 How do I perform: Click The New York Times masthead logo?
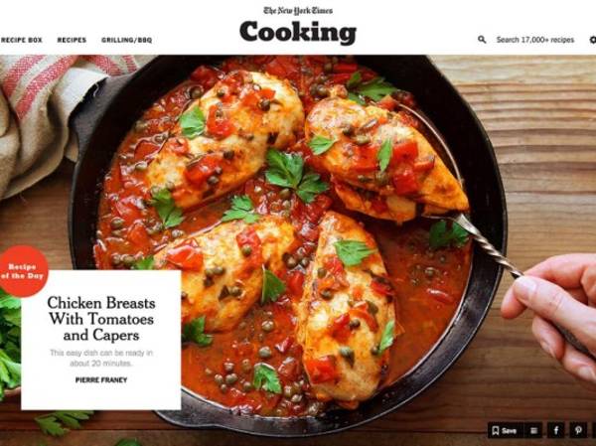[x=298, y=10]
